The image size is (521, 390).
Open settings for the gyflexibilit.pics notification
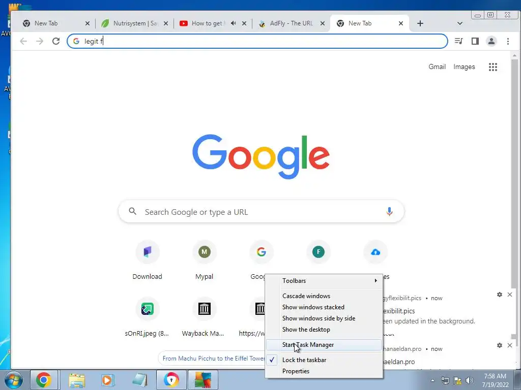[500, 295]
